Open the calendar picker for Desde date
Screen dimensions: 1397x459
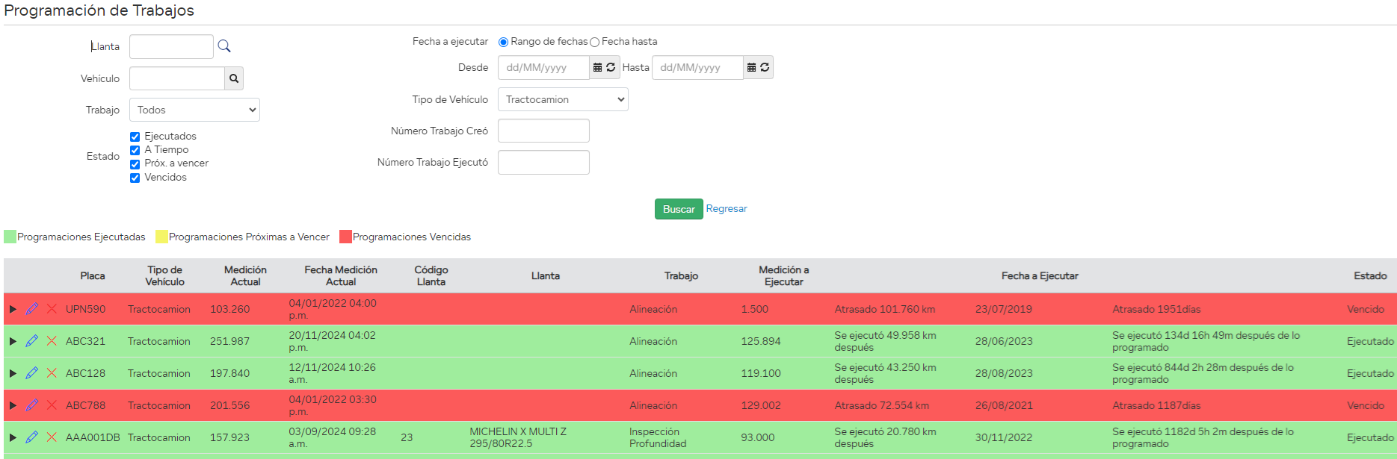[x=597, y=67]
